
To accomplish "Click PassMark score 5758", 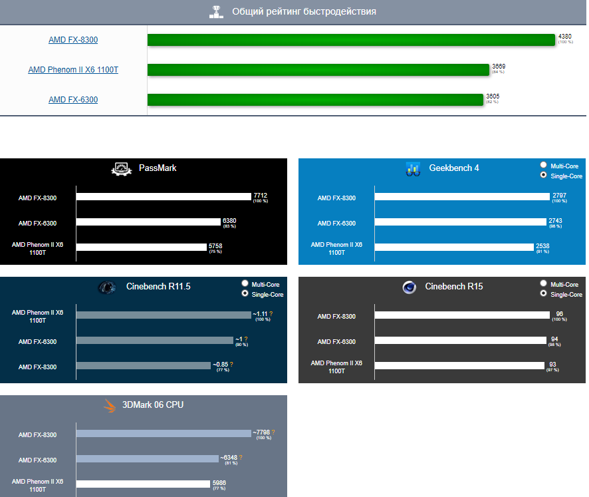I will pos(215,246).
